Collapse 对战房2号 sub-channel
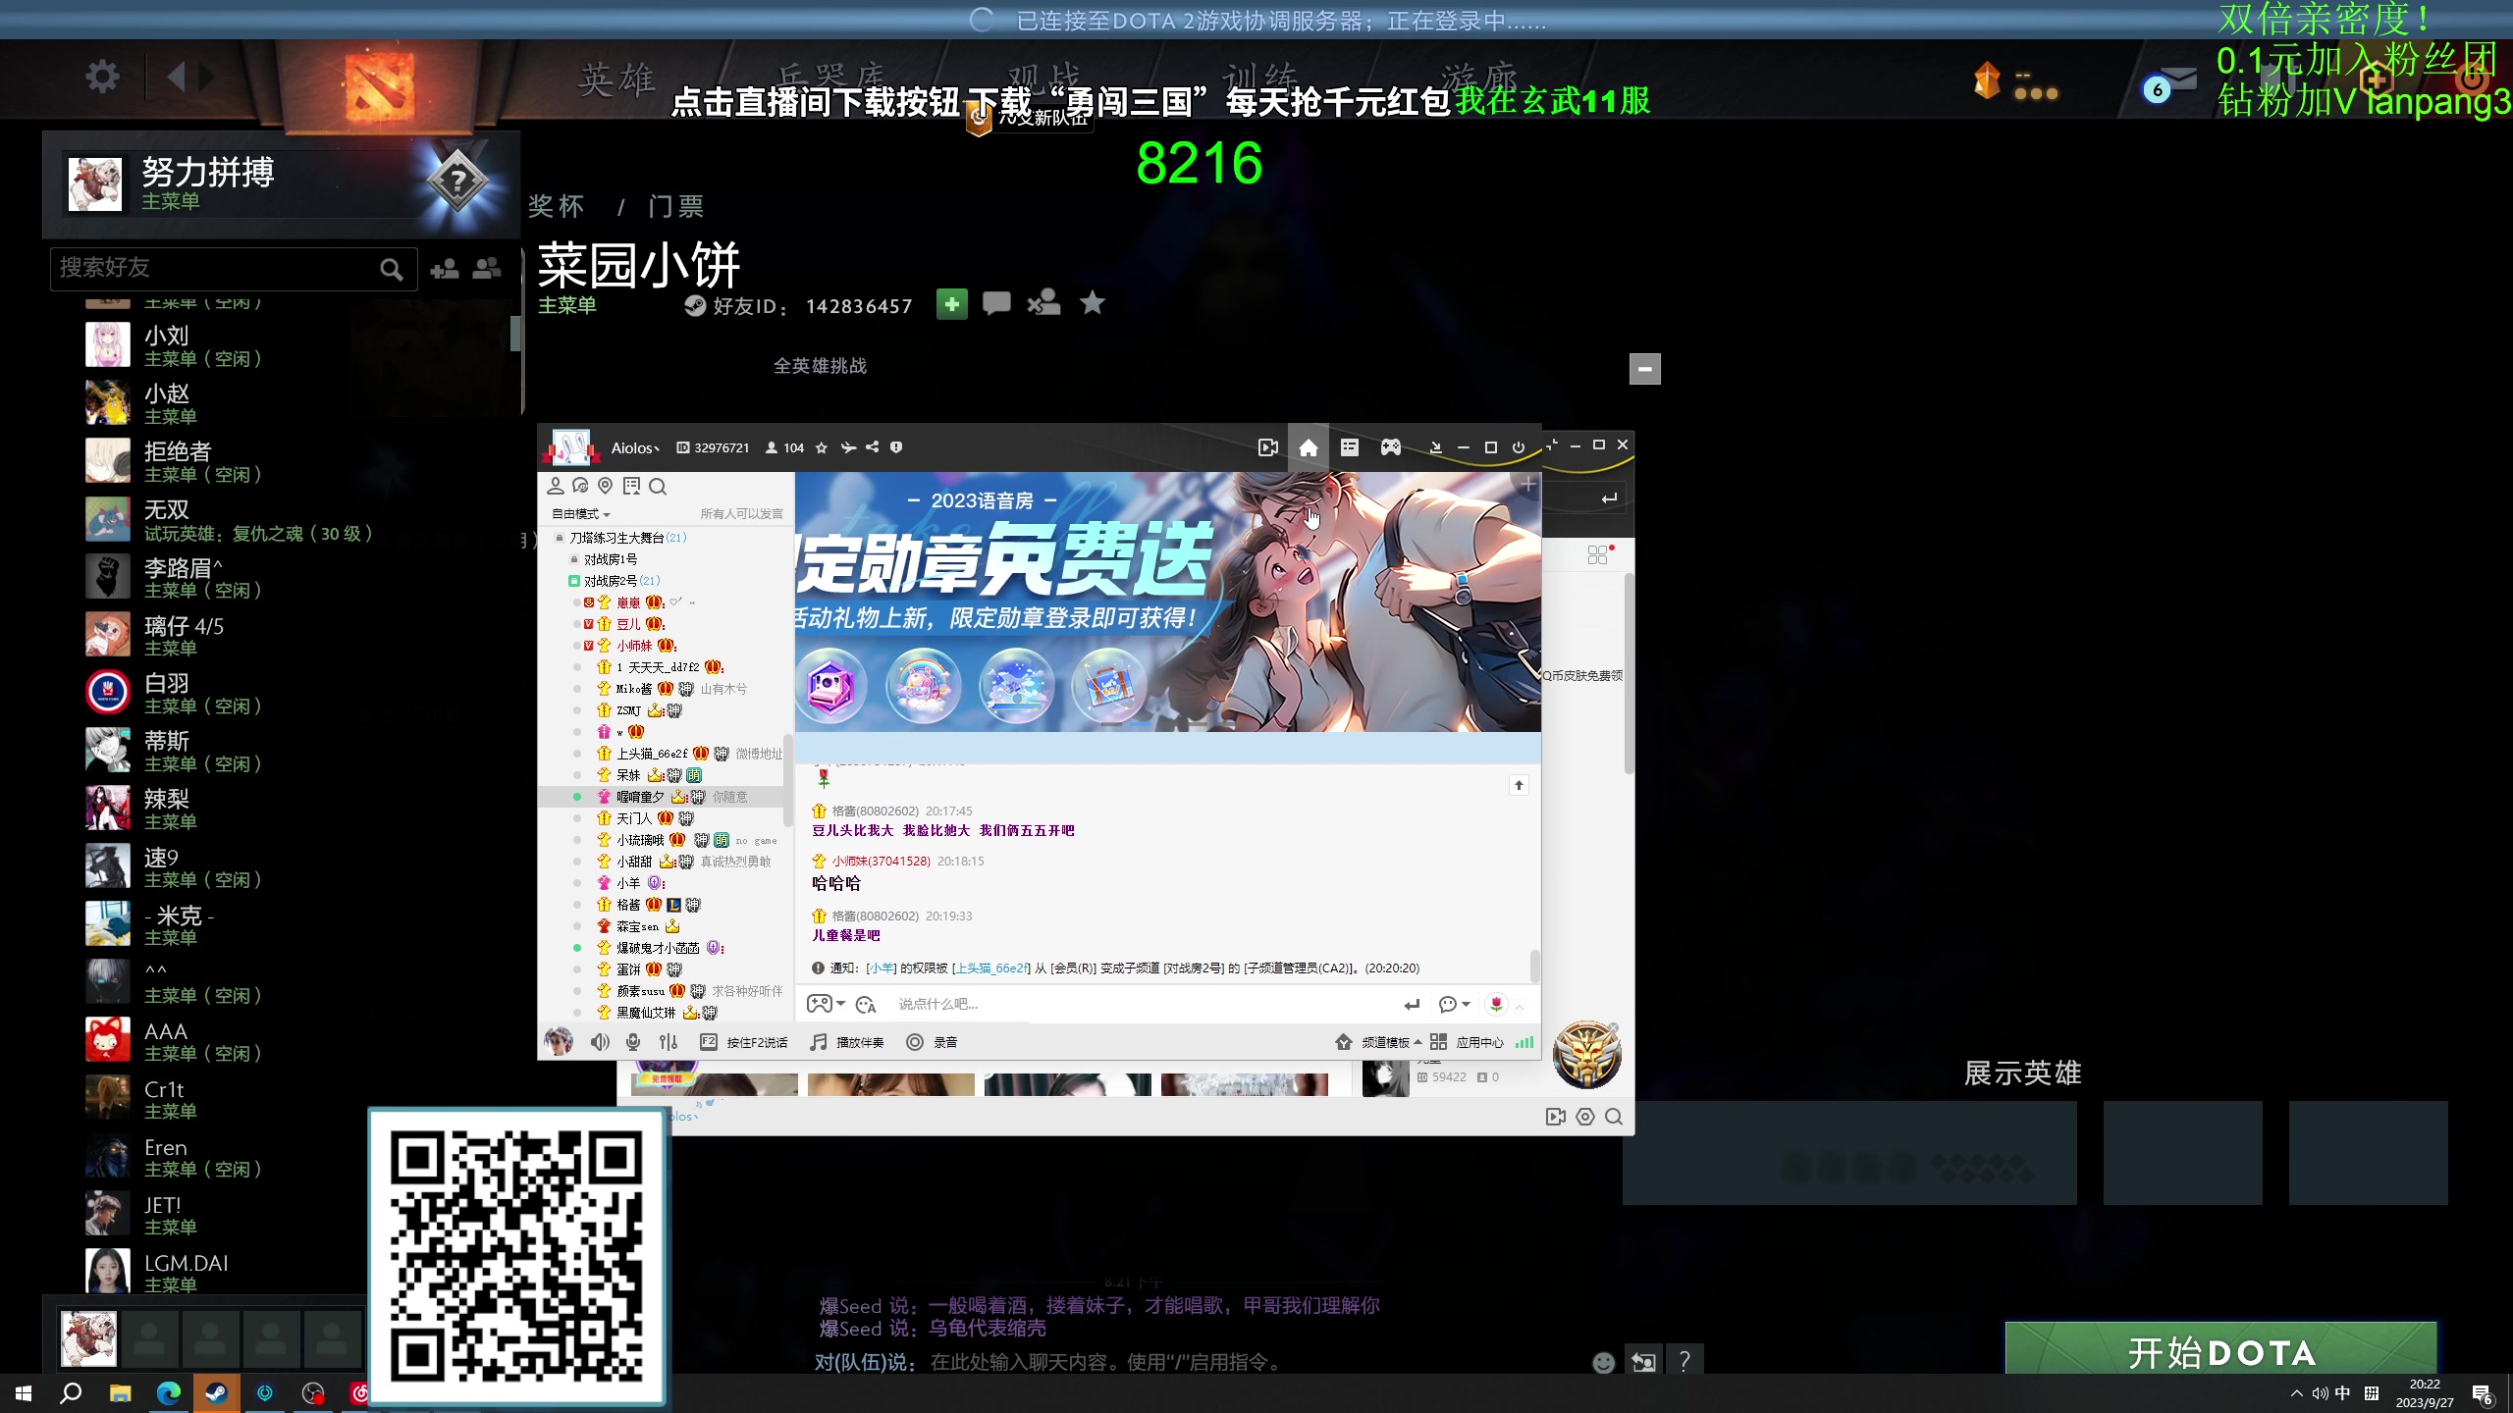 (x=574, y=581)
